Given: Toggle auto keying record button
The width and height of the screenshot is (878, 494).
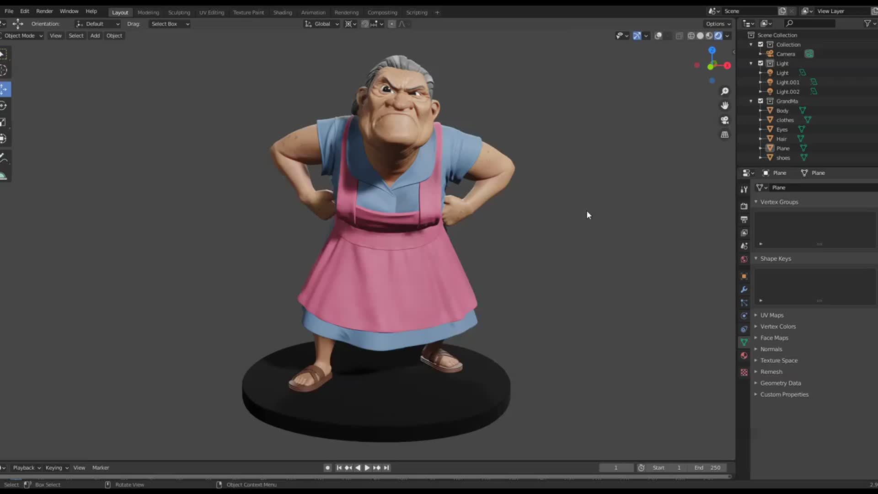Looking at the screenshot, I should tap(327, 467).
